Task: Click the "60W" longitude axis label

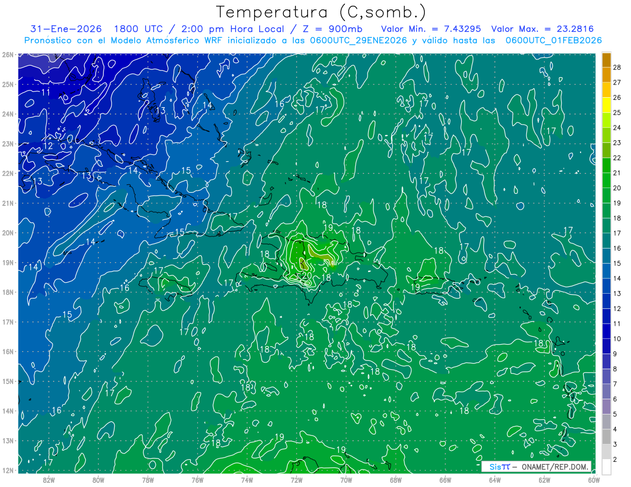Action: point(594,480)
